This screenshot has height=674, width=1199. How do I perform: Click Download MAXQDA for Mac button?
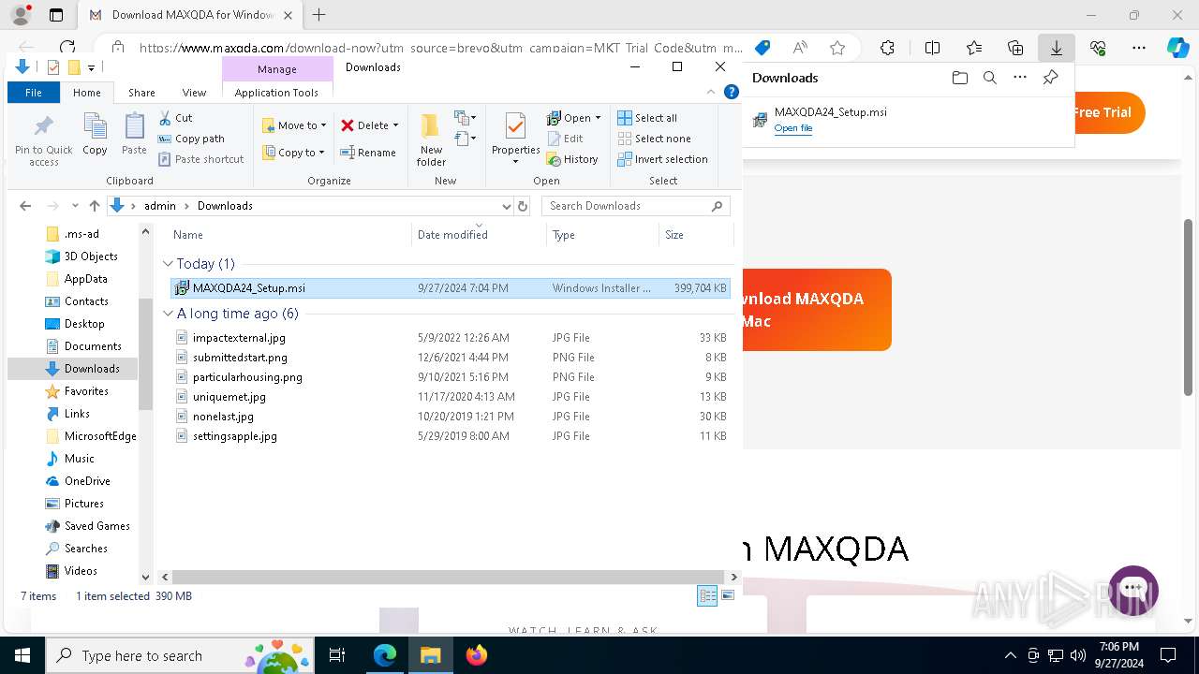coord(816,310)
